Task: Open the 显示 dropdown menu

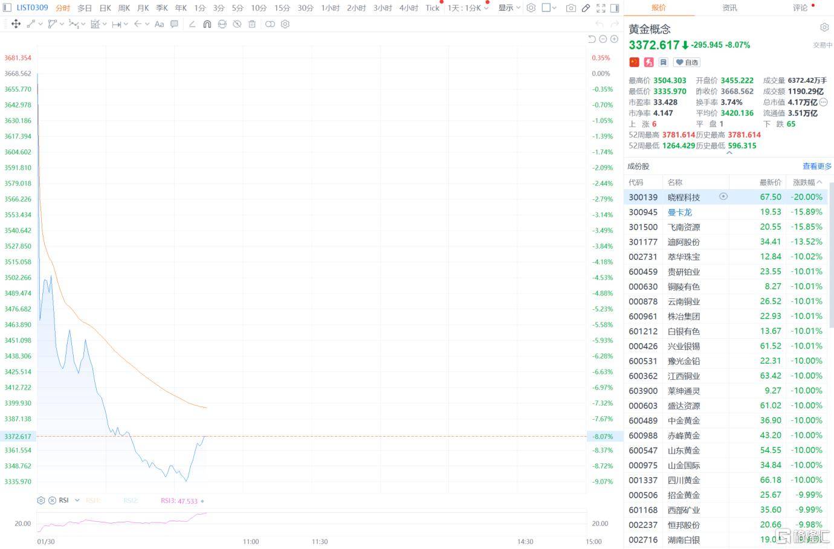Action: (509, 8)
